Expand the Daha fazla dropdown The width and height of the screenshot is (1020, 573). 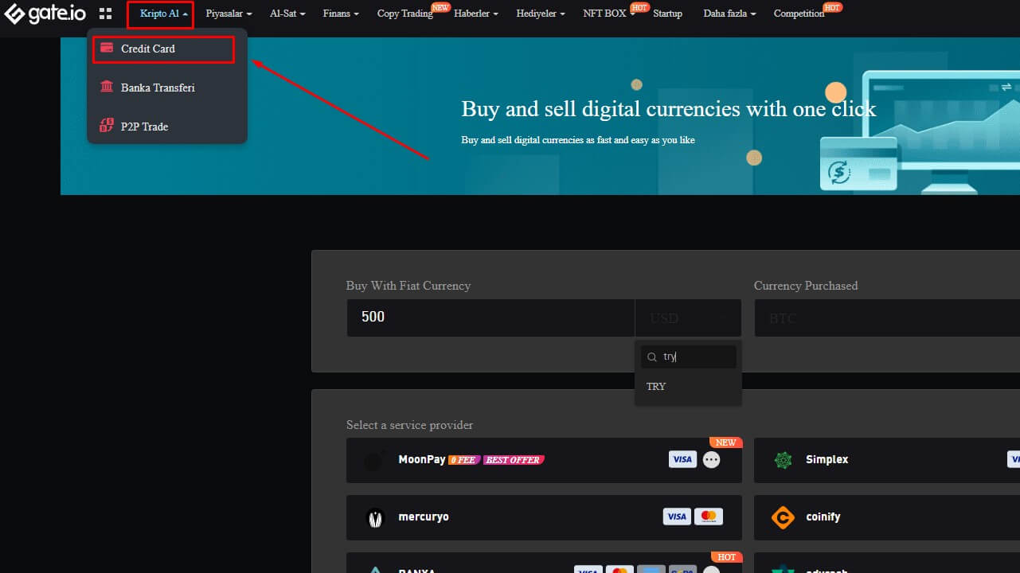729,14
